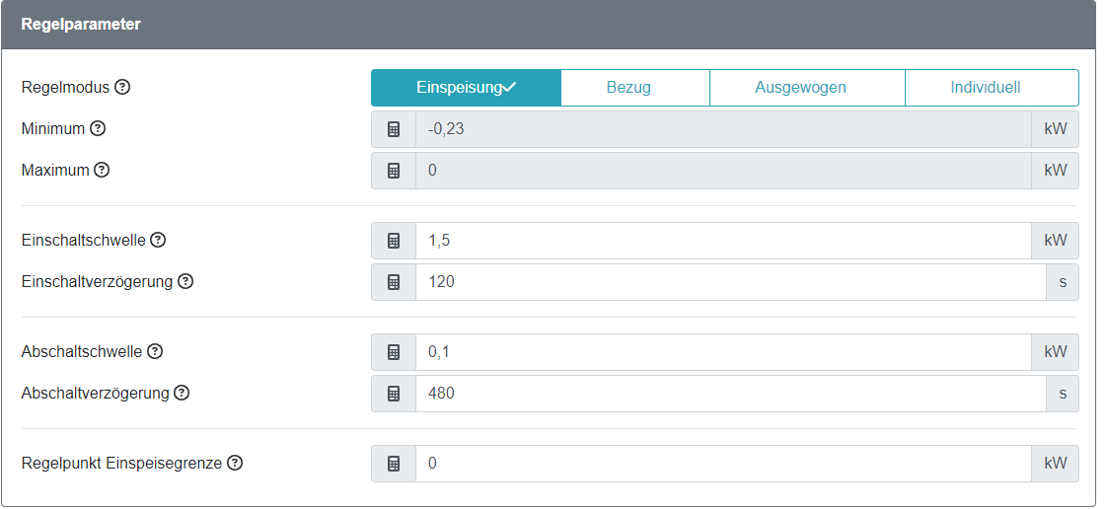Focus the Abschaltverzögerung field showing 480

[x=730, y=394]
